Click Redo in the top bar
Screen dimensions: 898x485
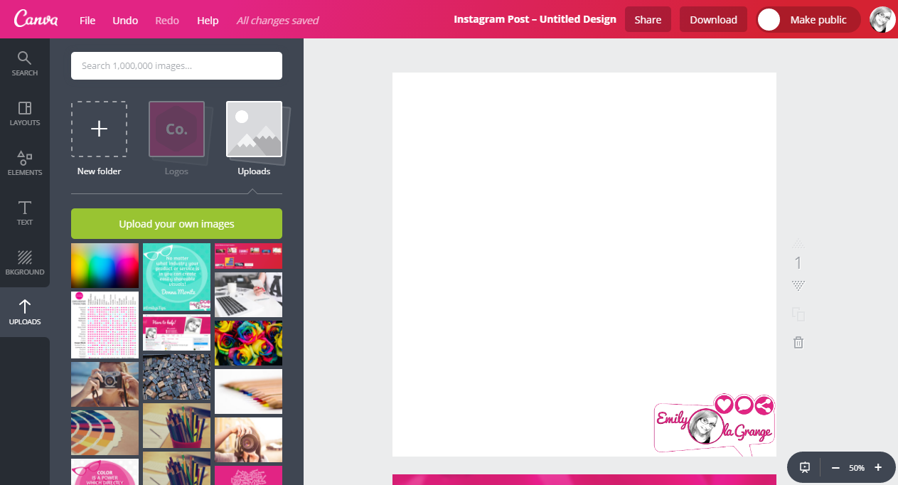coord(168,20)
